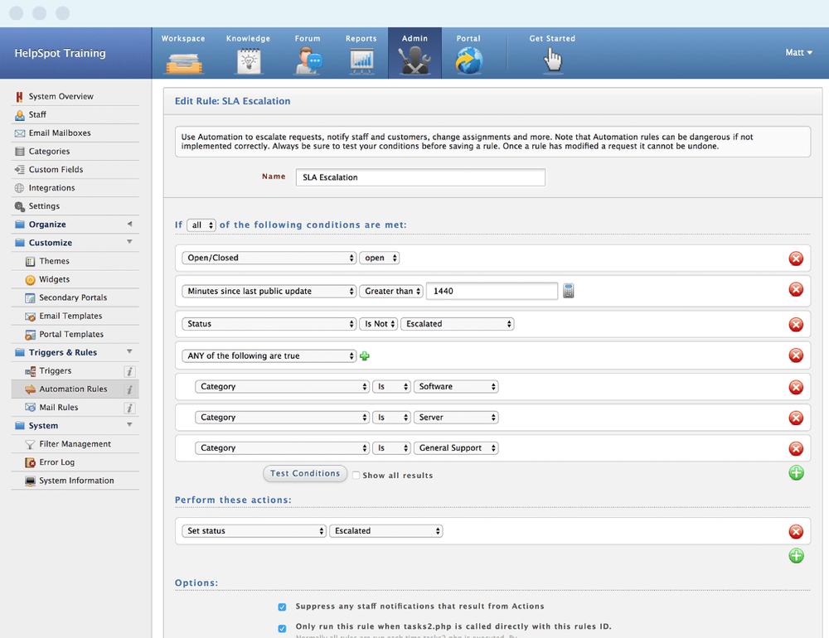Click the calculator icon beside minutes field
This screenshot has width=829, height=638.
tap(568, 291)
